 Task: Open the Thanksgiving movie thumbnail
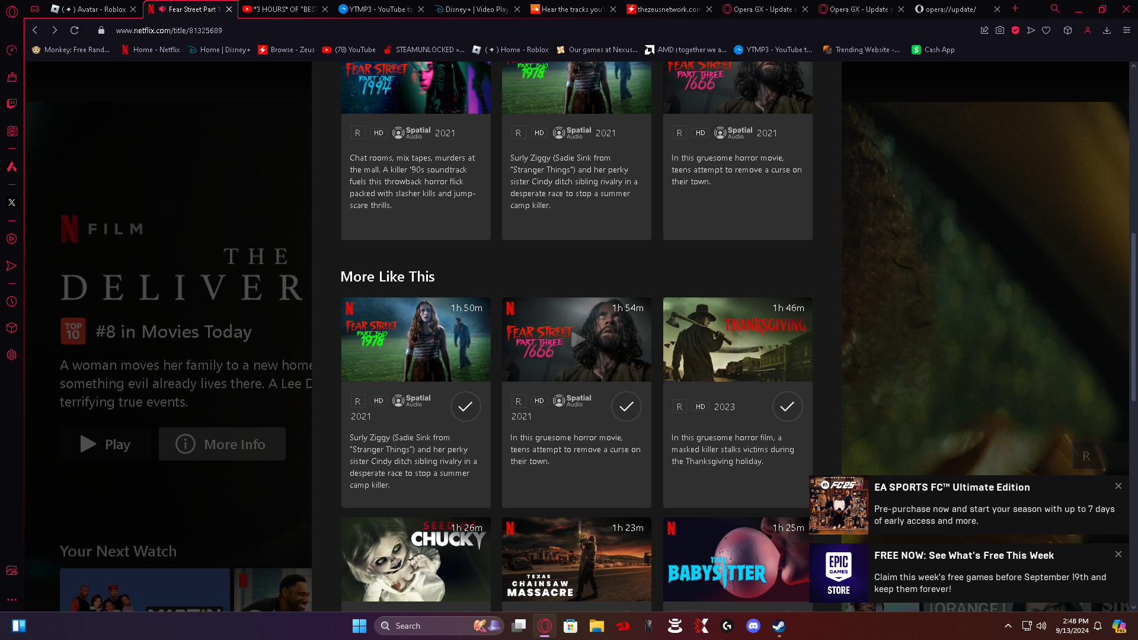737,340
